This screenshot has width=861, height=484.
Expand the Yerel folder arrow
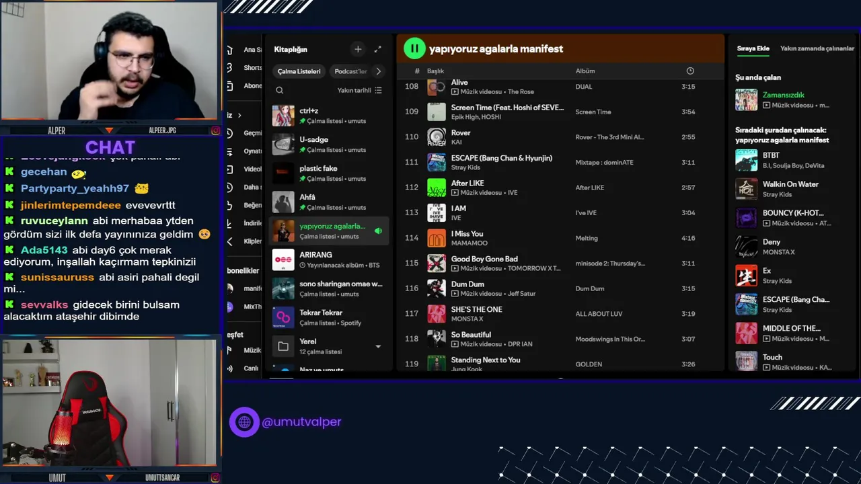[x=378, y=347]
